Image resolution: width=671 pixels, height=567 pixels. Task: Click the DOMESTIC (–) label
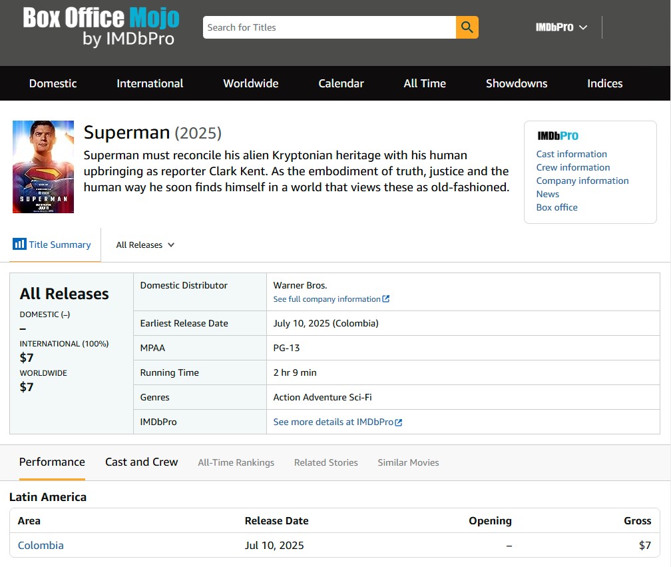(x=45, y=314)
